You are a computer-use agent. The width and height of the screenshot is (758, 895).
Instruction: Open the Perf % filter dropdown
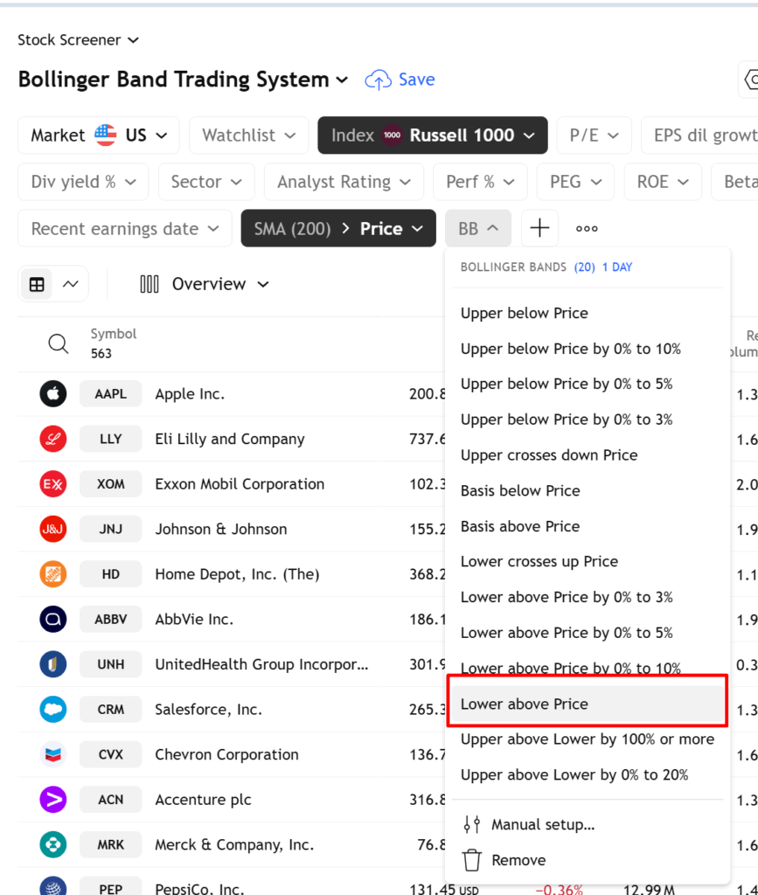[480, 182]
